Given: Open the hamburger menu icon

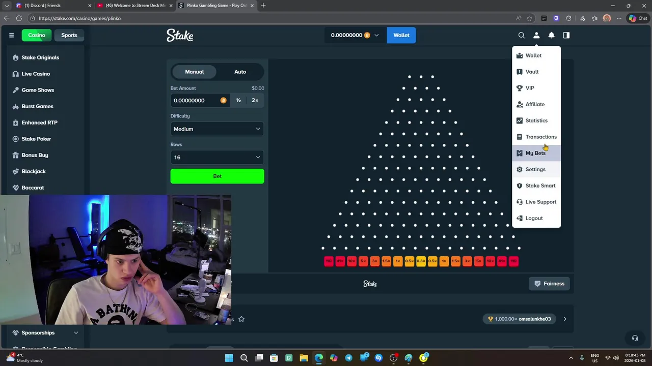Looking at the screenshot, I should pyautogui.click(x=11, y=35).
